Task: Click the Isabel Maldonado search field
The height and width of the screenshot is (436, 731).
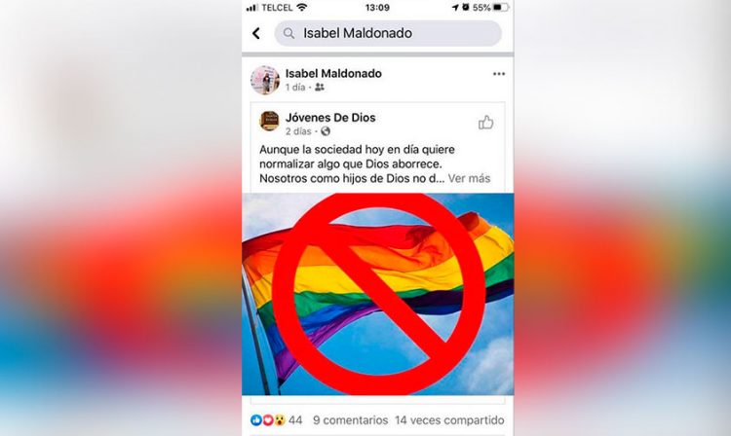Action: (388, 33)
